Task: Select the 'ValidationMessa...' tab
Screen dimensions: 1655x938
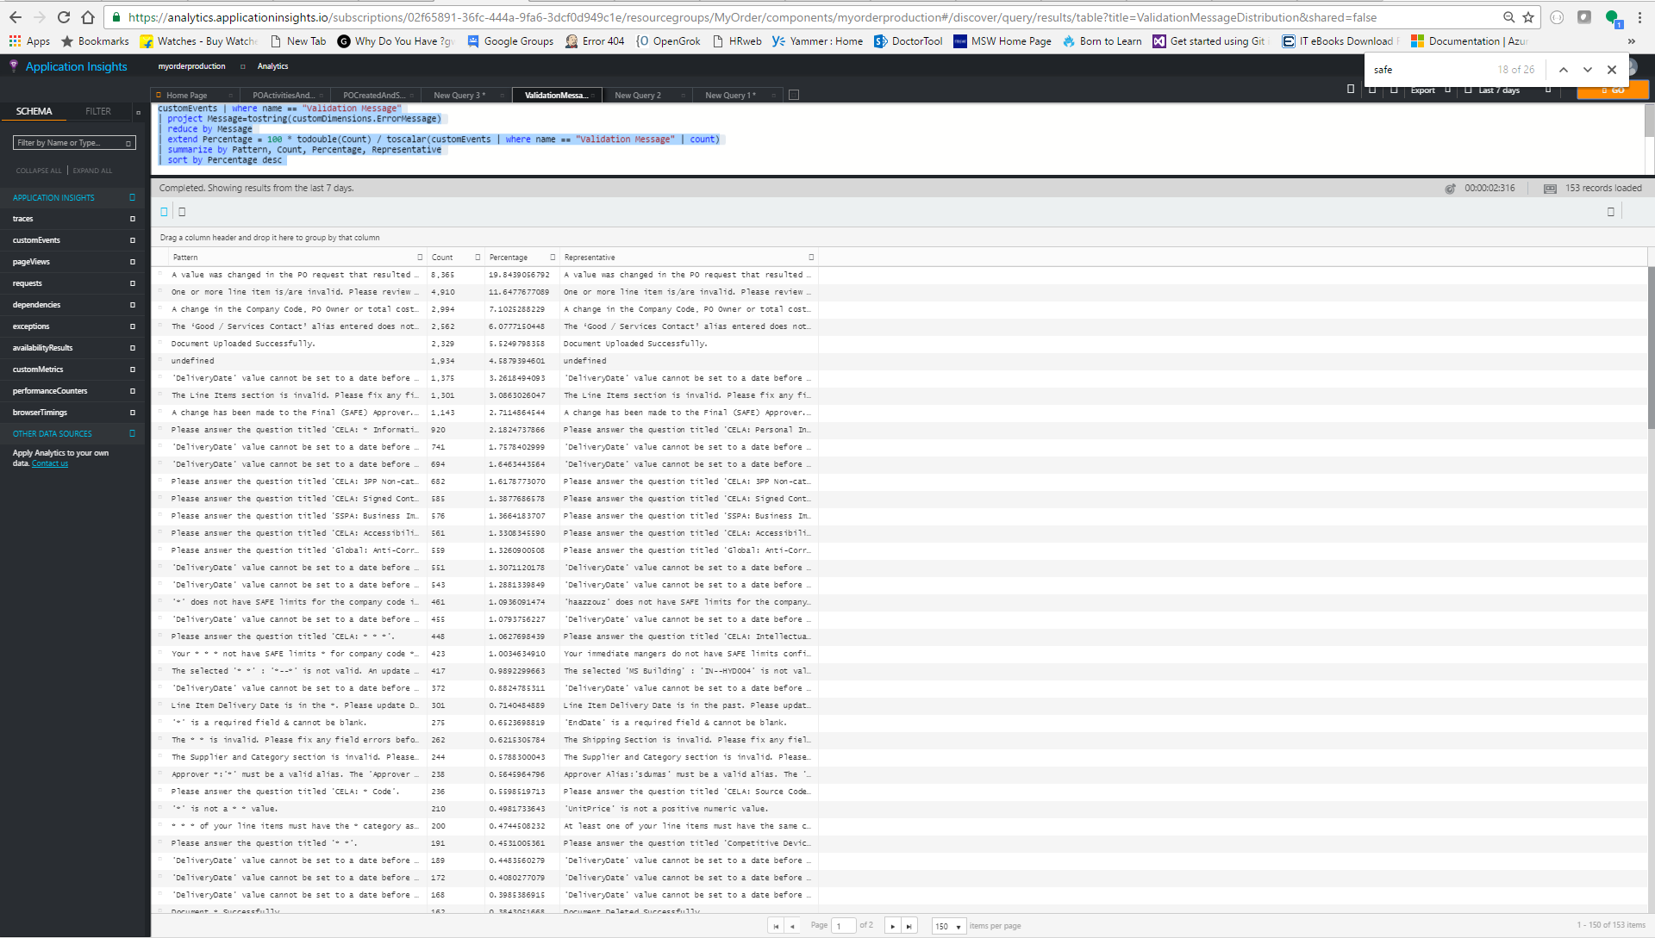Action: 555,94
